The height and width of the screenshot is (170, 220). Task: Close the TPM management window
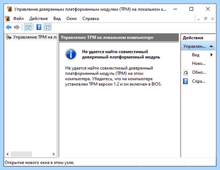click(x=208, y=9)
